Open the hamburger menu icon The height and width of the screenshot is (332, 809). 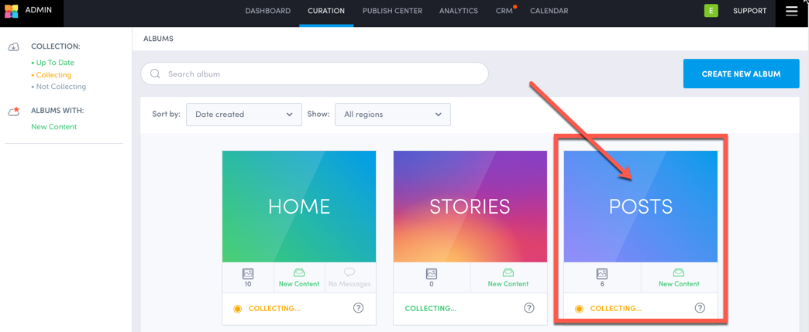click(791, 11)
